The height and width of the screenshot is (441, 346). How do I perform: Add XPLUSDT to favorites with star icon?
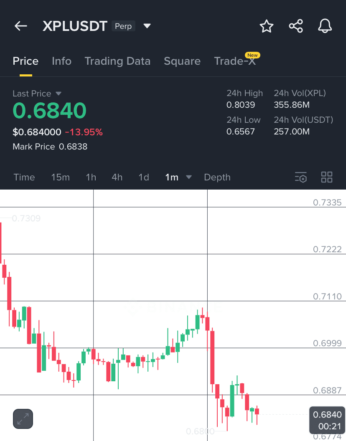(x=266, y=26)
